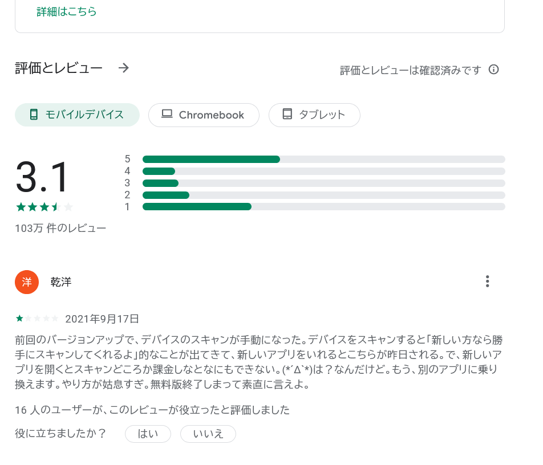Image resolution: width=543 pixels, height=465 pixels.
Task: Click 詳細はこちら link
Action: point(67,12)
